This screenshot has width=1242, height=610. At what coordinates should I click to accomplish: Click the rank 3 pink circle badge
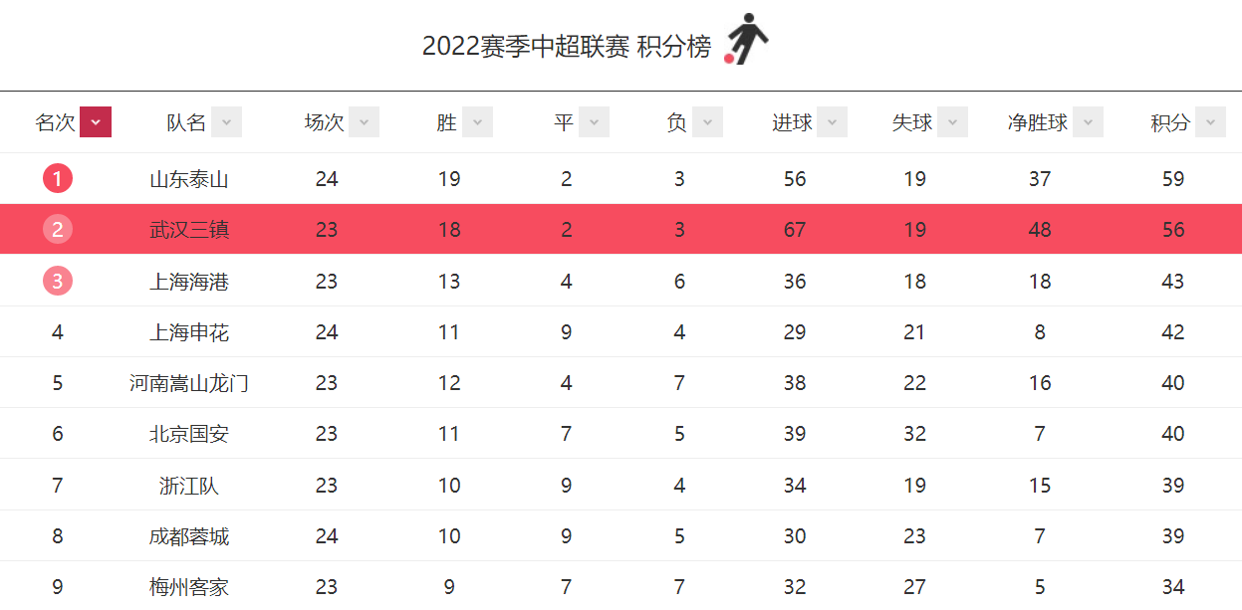58,282
